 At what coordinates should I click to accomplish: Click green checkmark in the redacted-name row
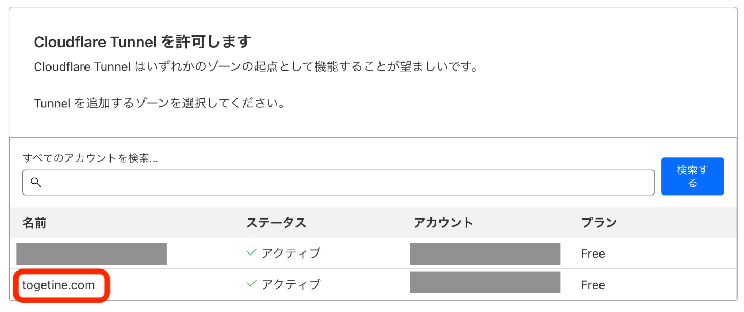pos(252,253)
